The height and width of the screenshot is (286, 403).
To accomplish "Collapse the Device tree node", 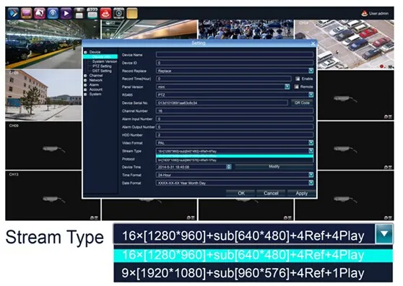I will point(86,52).
